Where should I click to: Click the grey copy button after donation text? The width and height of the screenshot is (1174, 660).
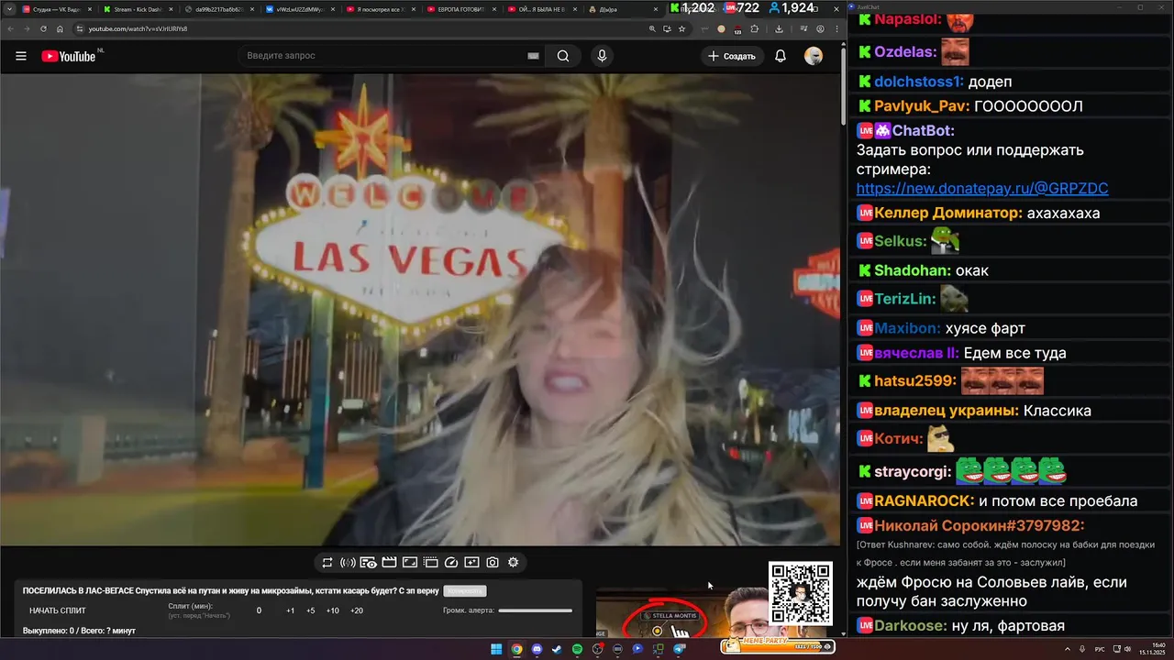point(464,591)
